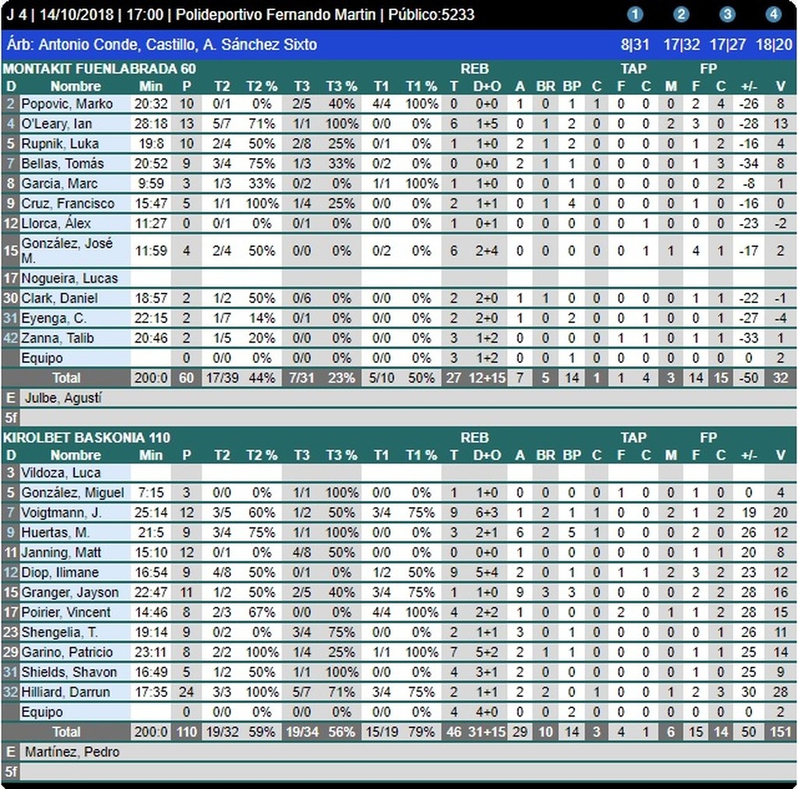The width and height of the screenshot is (798, 789).
Task: Click O'Leary's minutes value 28:18
Action: (x=150, y=124)
